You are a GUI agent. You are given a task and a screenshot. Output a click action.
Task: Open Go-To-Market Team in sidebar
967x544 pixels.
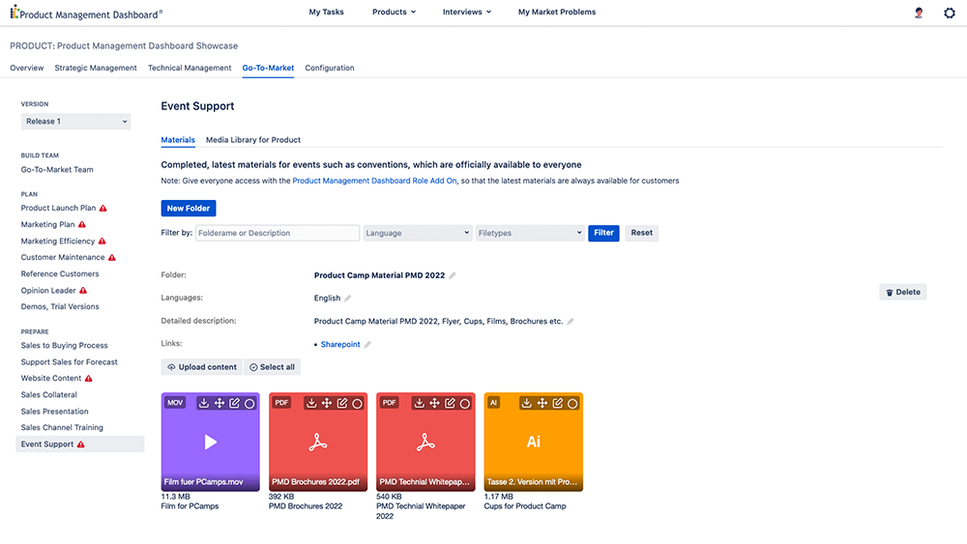coord(57,169)
